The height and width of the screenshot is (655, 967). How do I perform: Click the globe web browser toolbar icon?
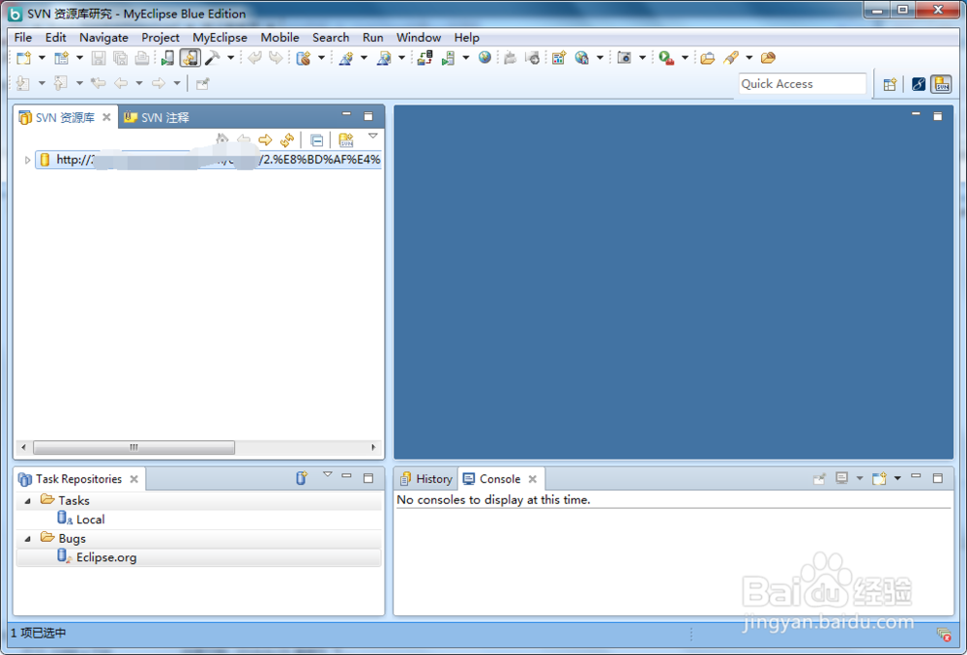point(484,57)
